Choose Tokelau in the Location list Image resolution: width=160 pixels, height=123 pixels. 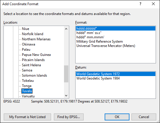[x=28, y=81]
